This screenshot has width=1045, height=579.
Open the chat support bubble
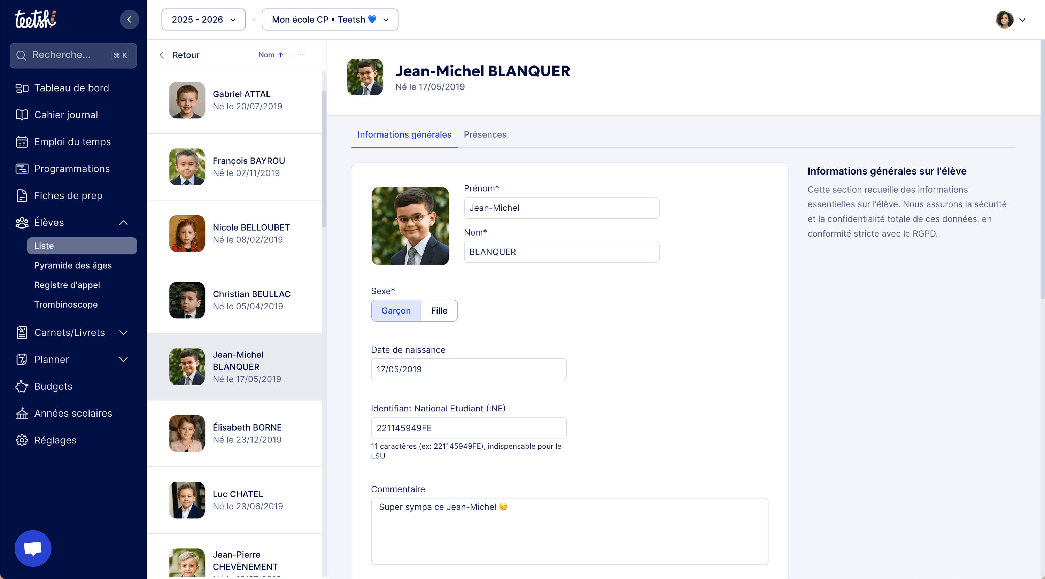(x=33, y=548)
